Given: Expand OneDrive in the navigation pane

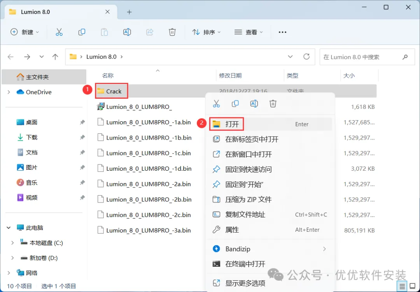Looking at the screenshot, I should click(x=9, y=92).
